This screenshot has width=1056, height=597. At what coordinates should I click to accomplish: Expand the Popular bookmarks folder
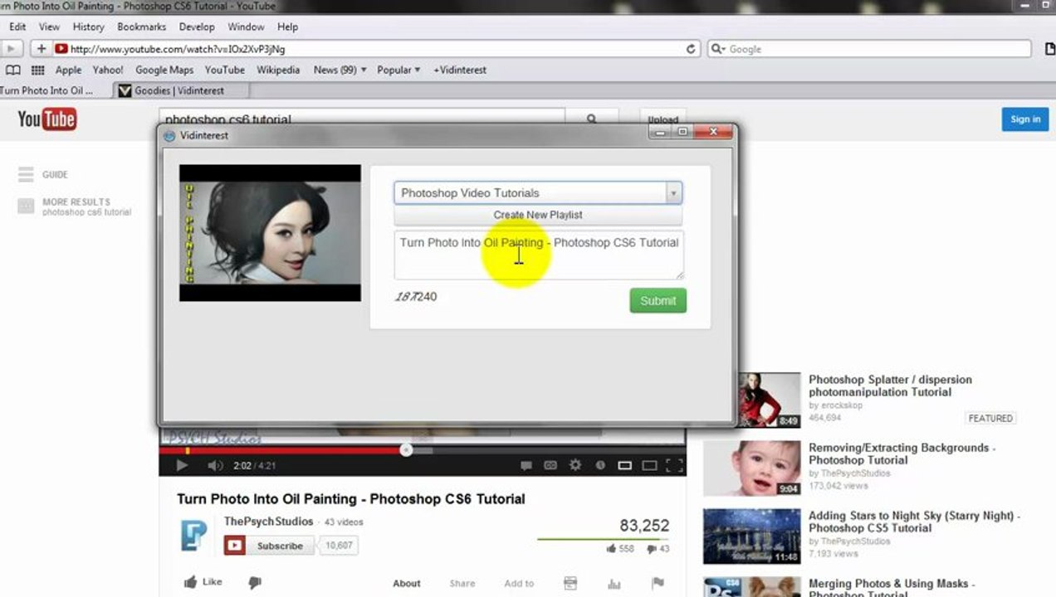pyautogui.click(x=398, y=70)
